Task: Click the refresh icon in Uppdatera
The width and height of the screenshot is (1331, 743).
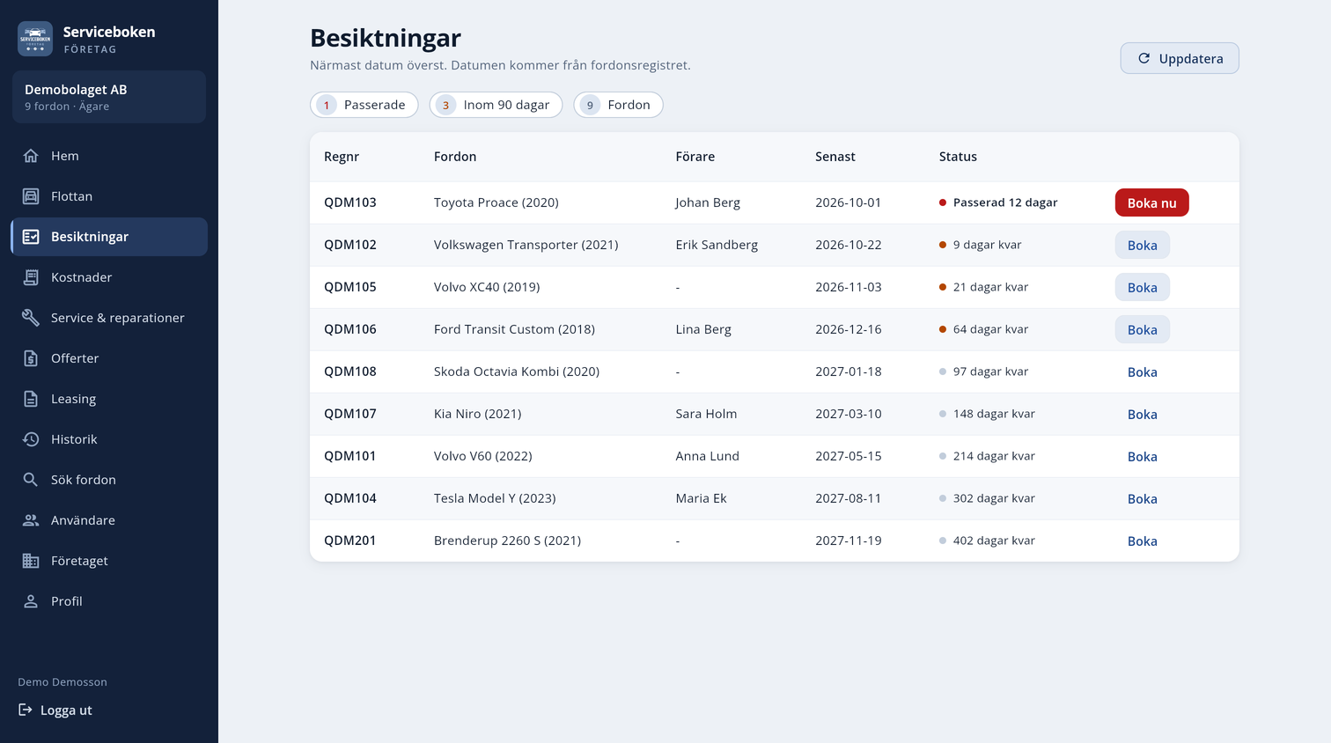Action: point(1143,58)
